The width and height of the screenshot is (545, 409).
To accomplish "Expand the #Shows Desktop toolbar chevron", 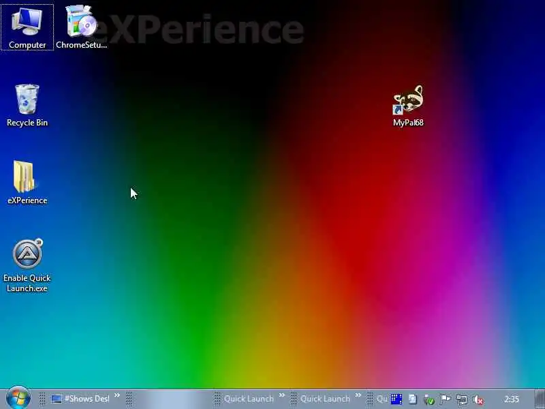I will (x=117, y=395).
